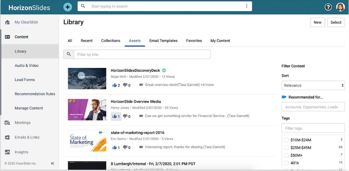Like the HorizonSlidesDiscoveryDeck asset

click(114, 85)
